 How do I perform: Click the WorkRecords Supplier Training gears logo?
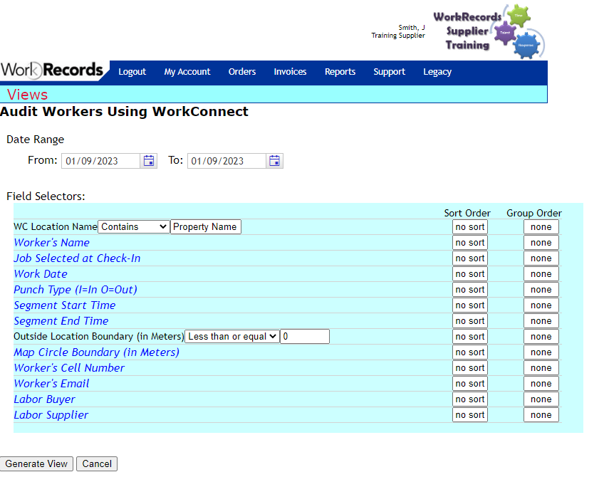click(489, 31)
